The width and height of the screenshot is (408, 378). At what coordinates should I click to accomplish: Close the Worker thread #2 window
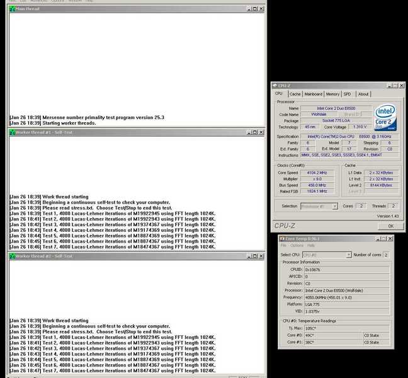(261, 256)
